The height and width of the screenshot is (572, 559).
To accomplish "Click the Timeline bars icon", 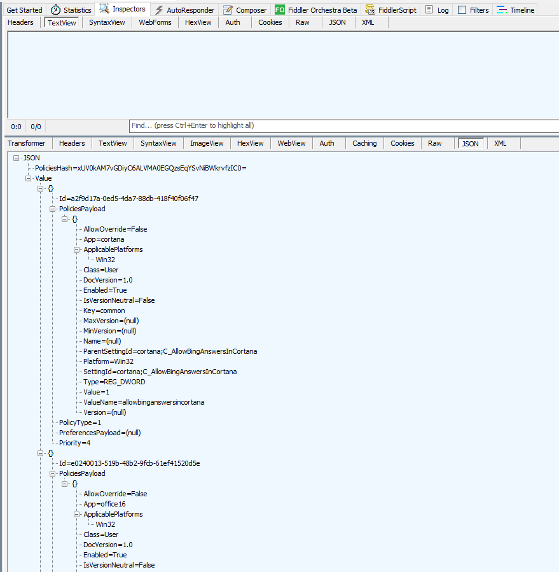I will click(502, 10).
